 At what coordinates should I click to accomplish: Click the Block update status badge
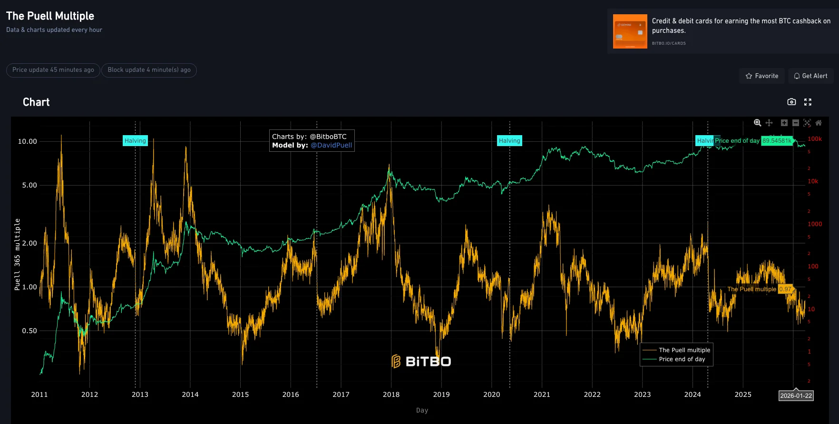(149, 70)
